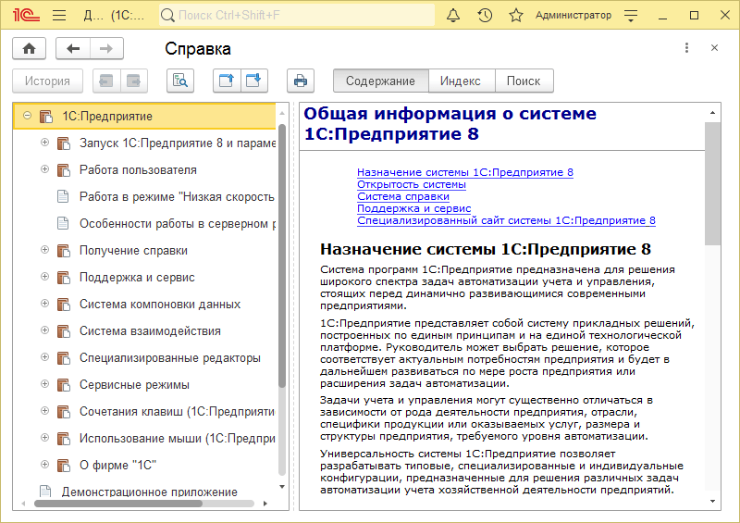Click page icon of Особенности работы

63,223
